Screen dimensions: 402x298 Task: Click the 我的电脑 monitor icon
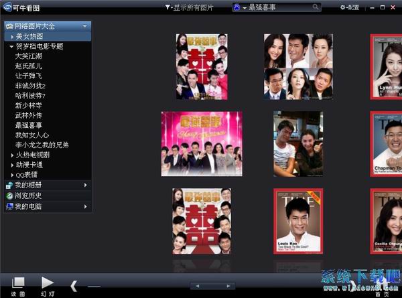(x=9, y=206)
